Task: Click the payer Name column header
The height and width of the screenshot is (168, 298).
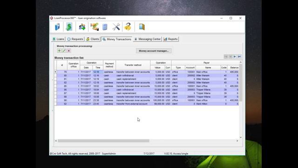Action: [x=208, y=68]
